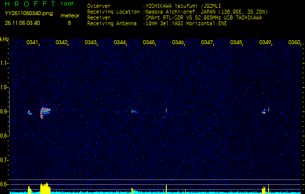Image resolution: width=305 pixels, height=194 pixels.
Task: Click the HROFFT title text
Action: (x=31, y=4)
